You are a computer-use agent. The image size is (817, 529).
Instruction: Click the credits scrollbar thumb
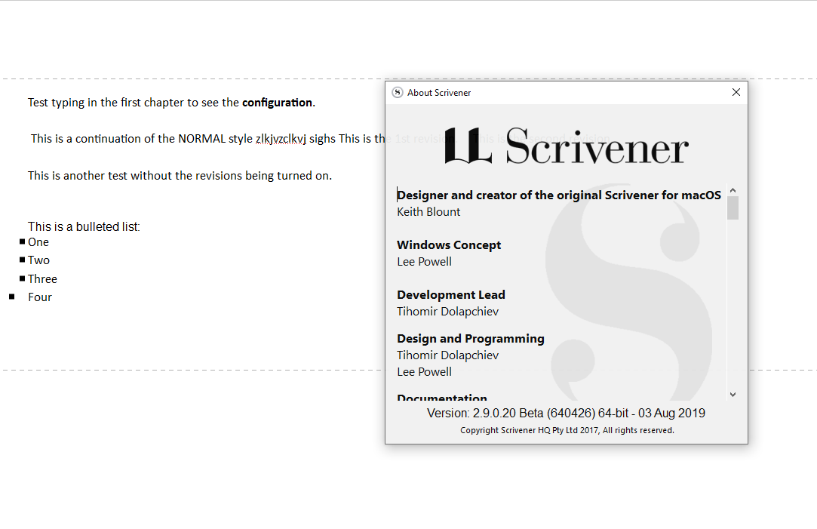click(x=733, y=208)
